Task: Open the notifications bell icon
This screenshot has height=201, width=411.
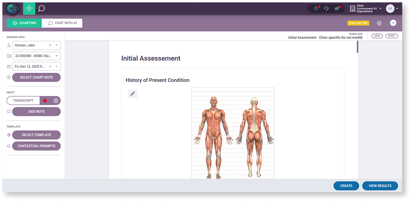Action: click(316, 8)
